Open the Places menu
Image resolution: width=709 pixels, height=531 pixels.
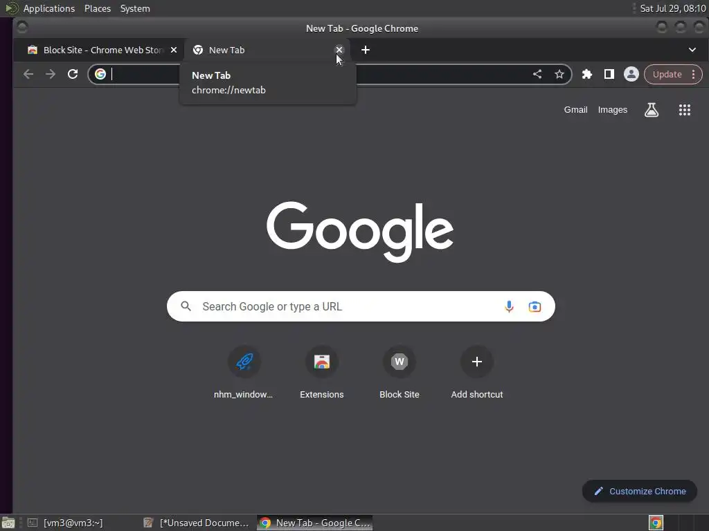(x=97, y=8)
